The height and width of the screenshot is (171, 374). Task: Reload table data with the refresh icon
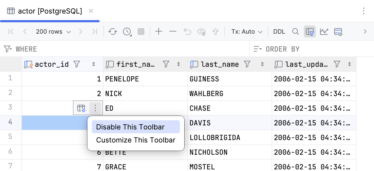coord(113,31)
